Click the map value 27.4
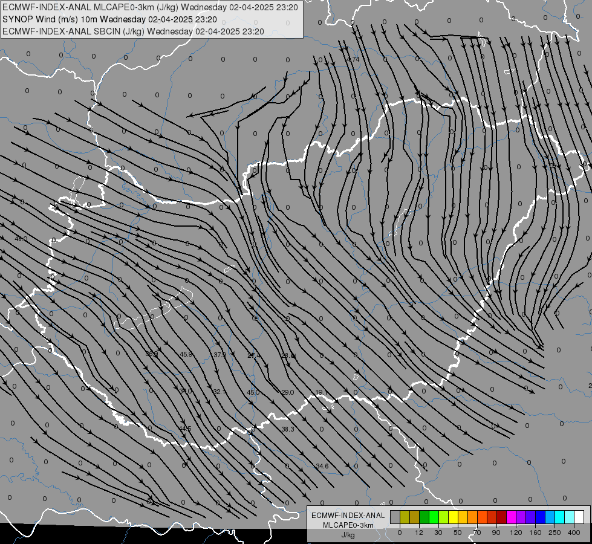 point(254,355)
